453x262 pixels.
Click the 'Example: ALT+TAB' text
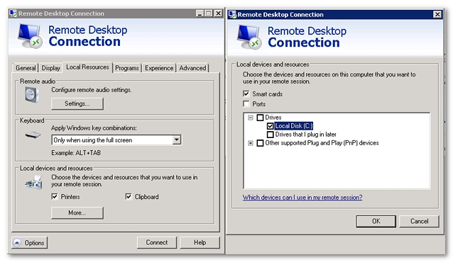(x=76, y=153)
